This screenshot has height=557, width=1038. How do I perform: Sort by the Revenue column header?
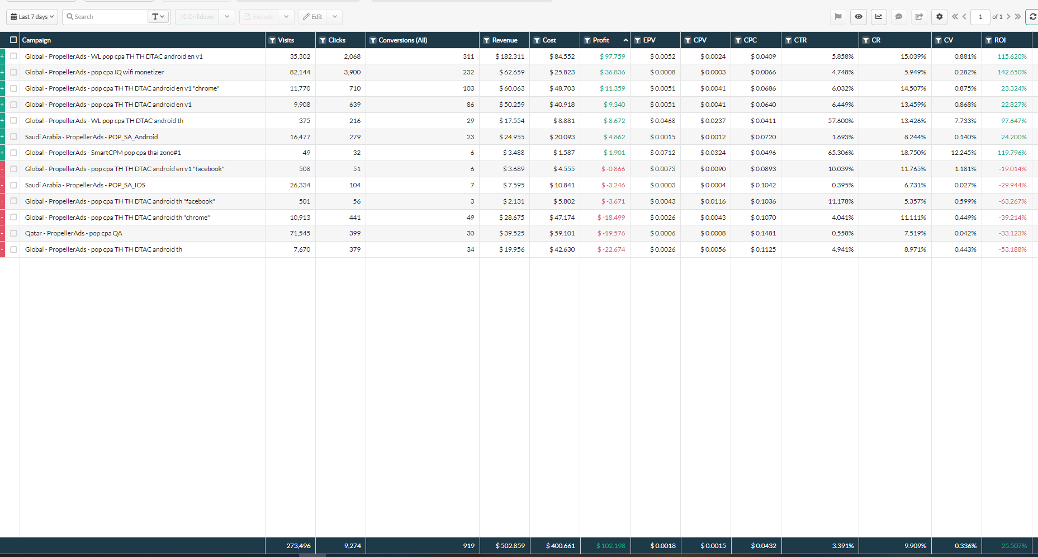point(504,40)
